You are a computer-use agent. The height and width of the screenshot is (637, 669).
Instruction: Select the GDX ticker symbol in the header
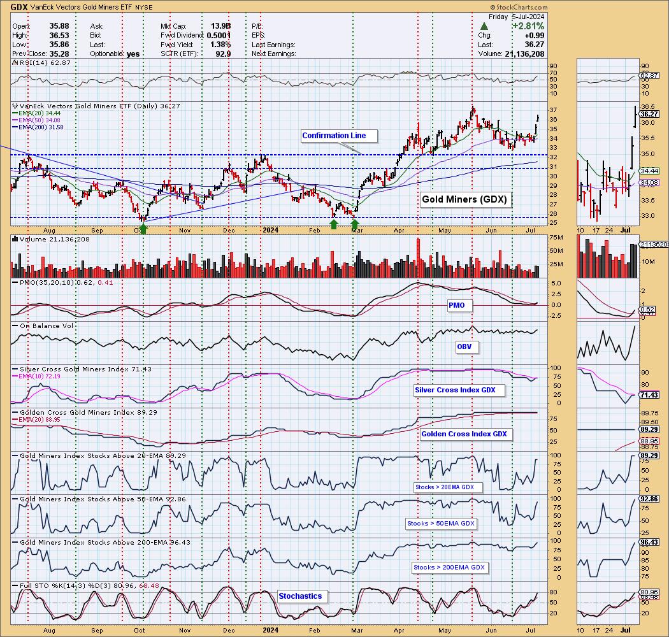click(x=18, y=7)
